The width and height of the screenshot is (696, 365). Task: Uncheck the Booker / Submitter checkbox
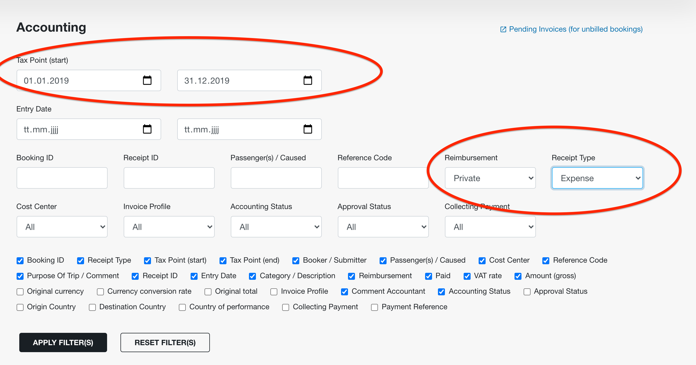coord(296,260)
